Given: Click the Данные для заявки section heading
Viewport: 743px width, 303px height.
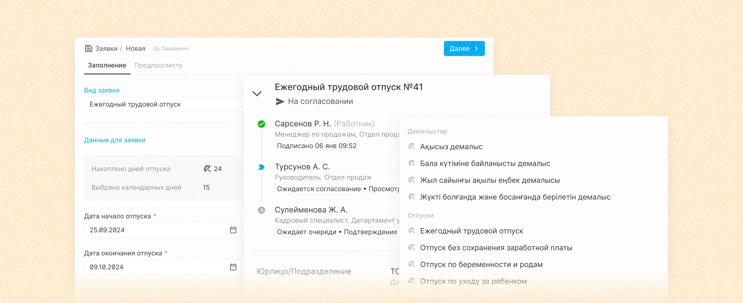Looking at the screenshot, I should tap(115, 140).
